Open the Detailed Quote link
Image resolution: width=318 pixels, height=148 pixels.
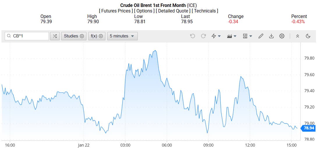(x=173, y=11)
